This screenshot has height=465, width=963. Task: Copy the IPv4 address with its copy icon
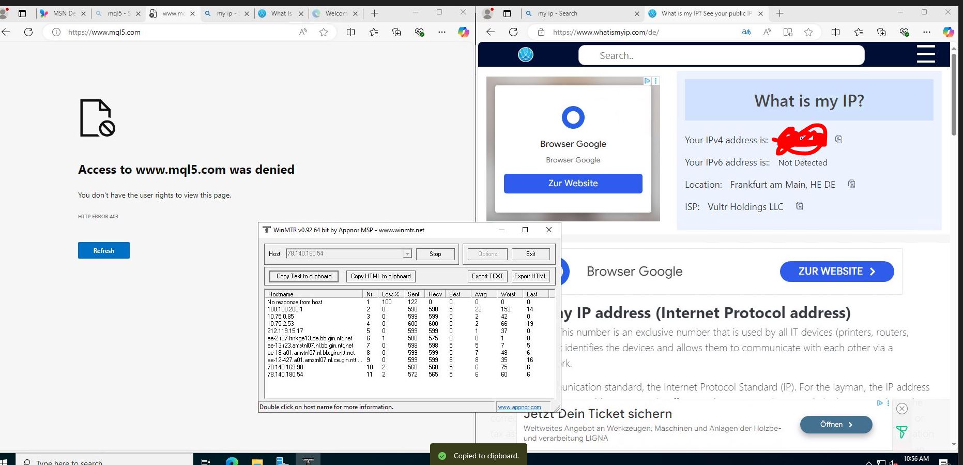tap(839, 139)
